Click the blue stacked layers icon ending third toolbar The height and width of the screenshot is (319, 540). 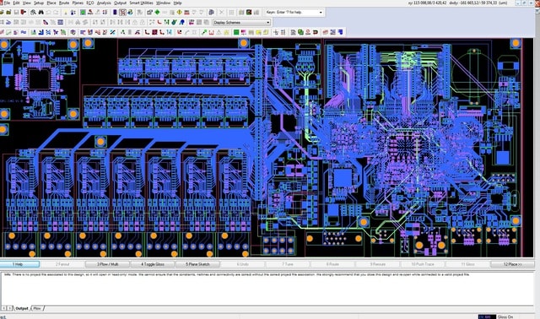click(x=340, y=32)
